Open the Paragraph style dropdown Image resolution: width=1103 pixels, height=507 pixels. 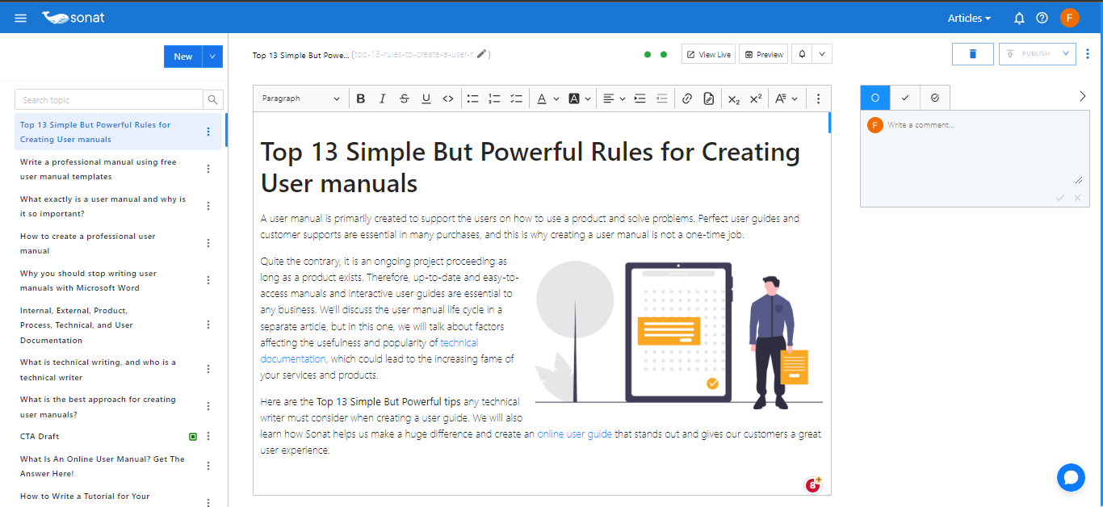[300, 98]
